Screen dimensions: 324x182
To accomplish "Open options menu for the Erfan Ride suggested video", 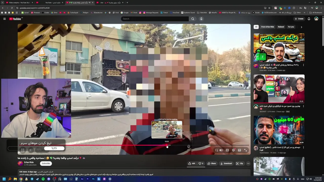I will click(x=303, y=65).
